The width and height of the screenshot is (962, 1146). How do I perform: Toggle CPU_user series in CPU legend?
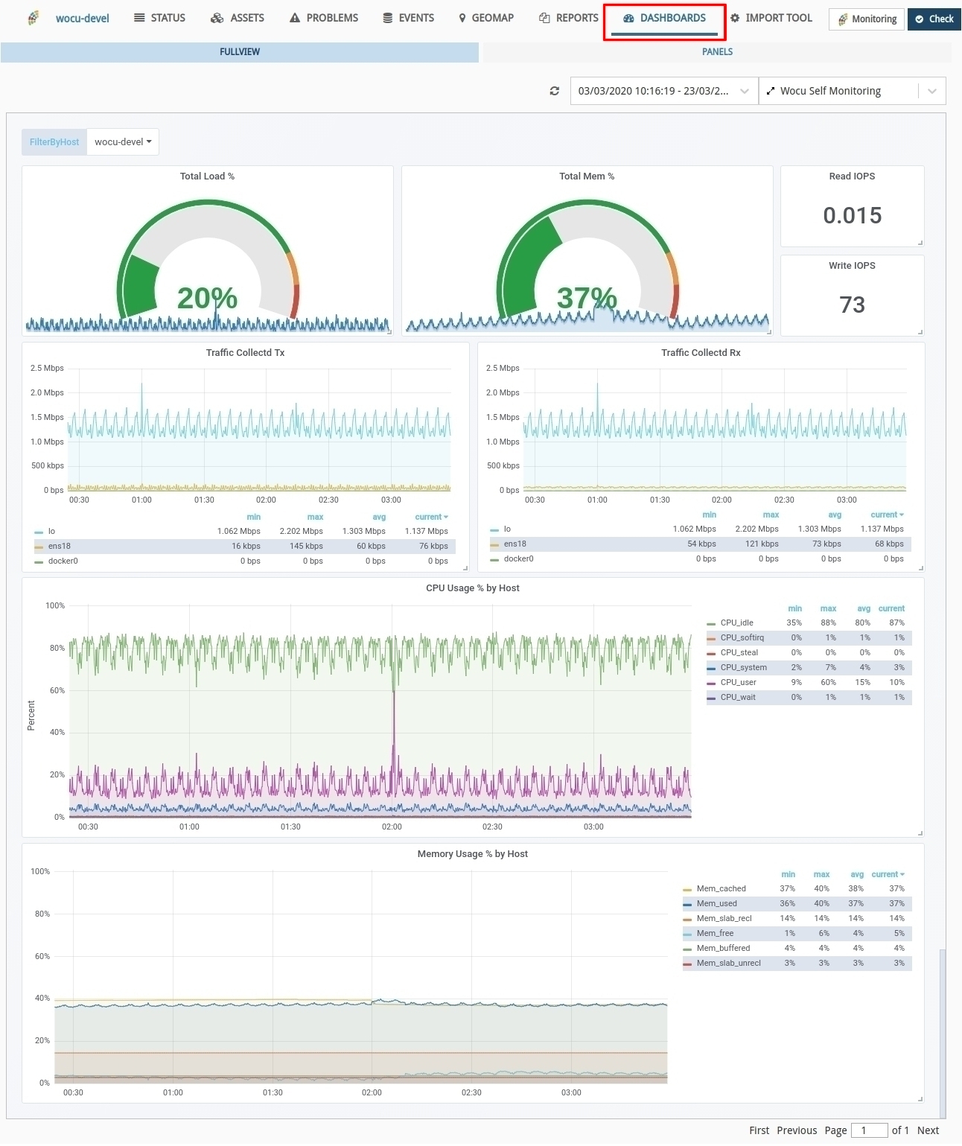click(x=739, y=683)
